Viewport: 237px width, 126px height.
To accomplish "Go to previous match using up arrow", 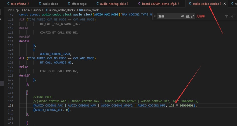I will (x=226, y=16).
